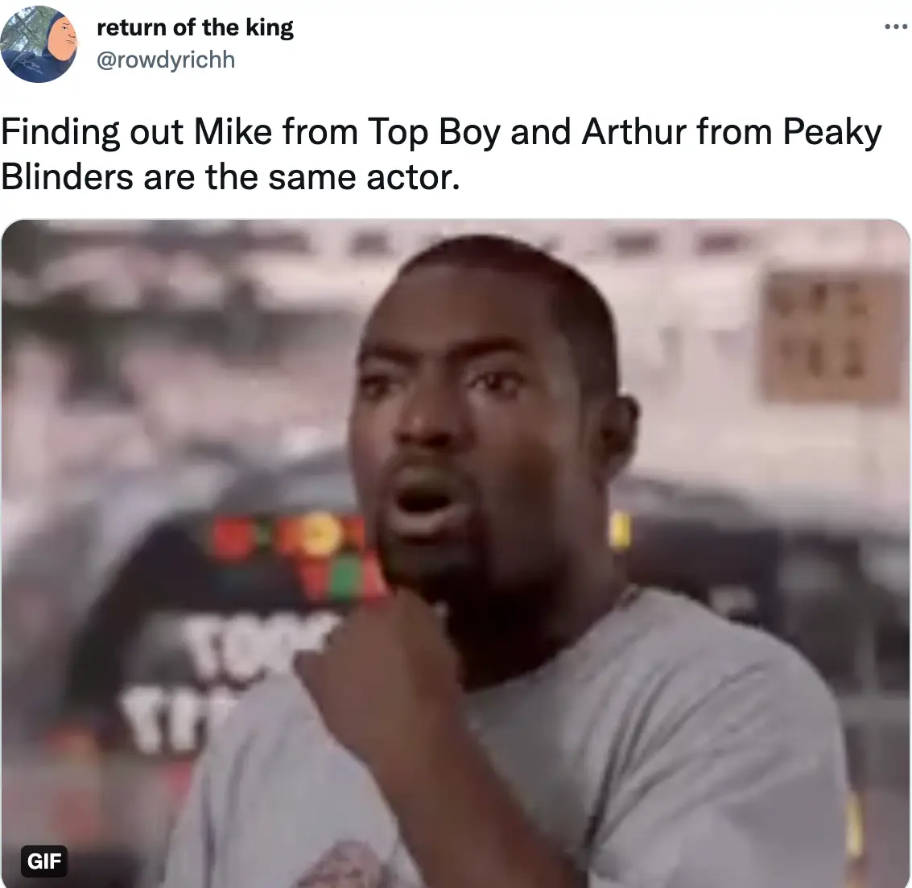The width and height of the screenshot is (912, 888).
Task: Click "Finding out" at the tweet's start
Action: pyautogui.click(x=93, y=133)
